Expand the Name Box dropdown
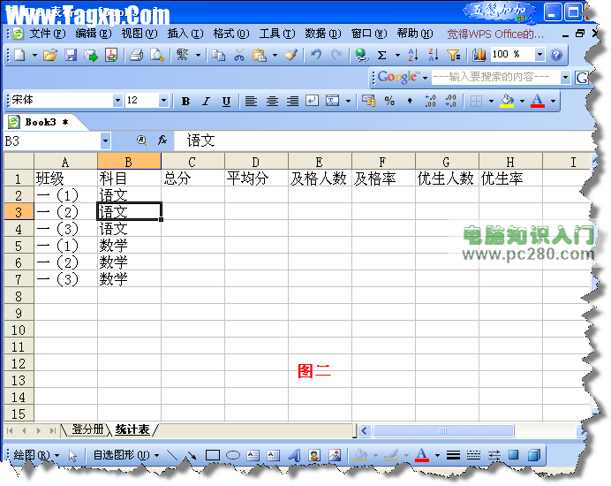The height and width of the screenshot is (486, 611). pos(105,140)
